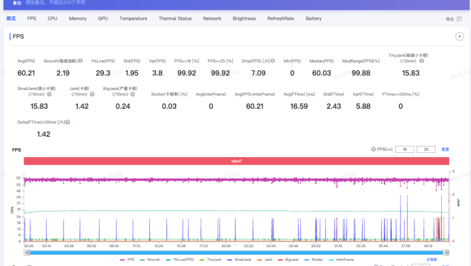
Task: Open the Brightness tab
Action: tap(244, 19)
